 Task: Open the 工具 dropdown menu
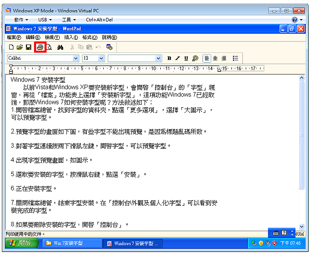pos(69,20)
